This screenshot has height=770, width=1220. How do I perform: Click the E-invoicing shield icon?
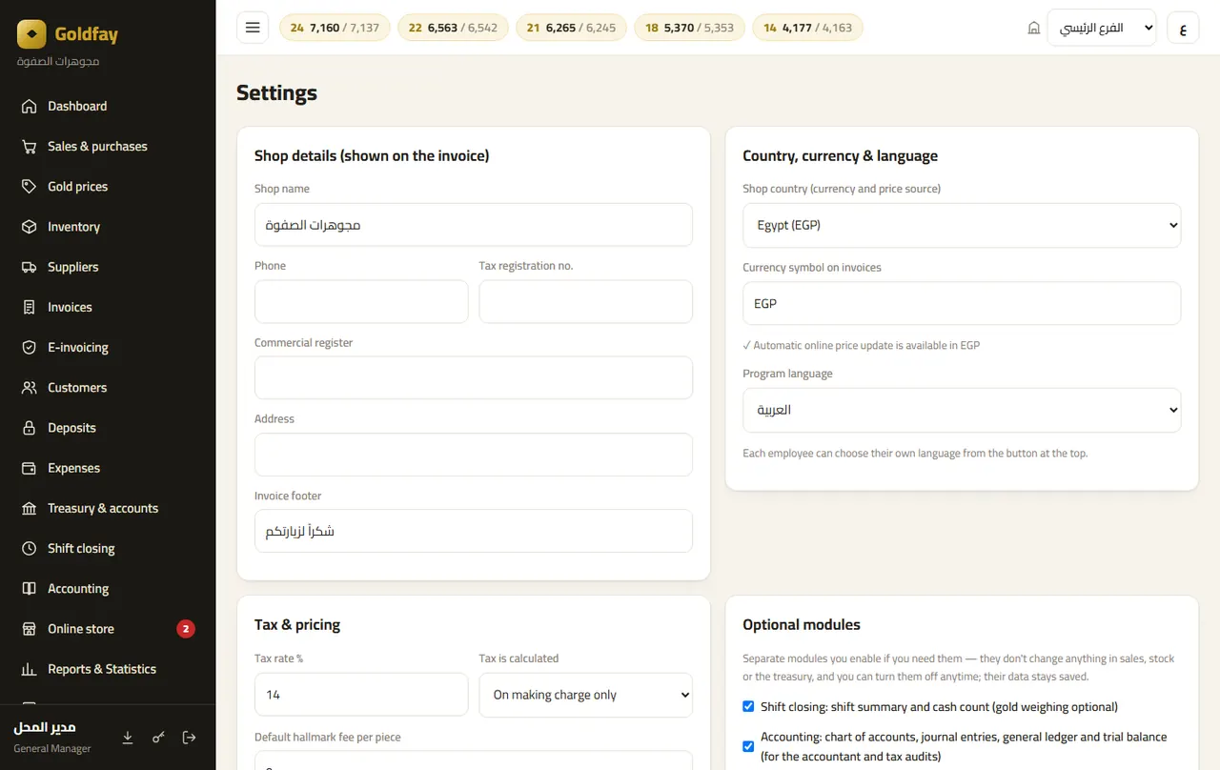[x=30, y=347]
